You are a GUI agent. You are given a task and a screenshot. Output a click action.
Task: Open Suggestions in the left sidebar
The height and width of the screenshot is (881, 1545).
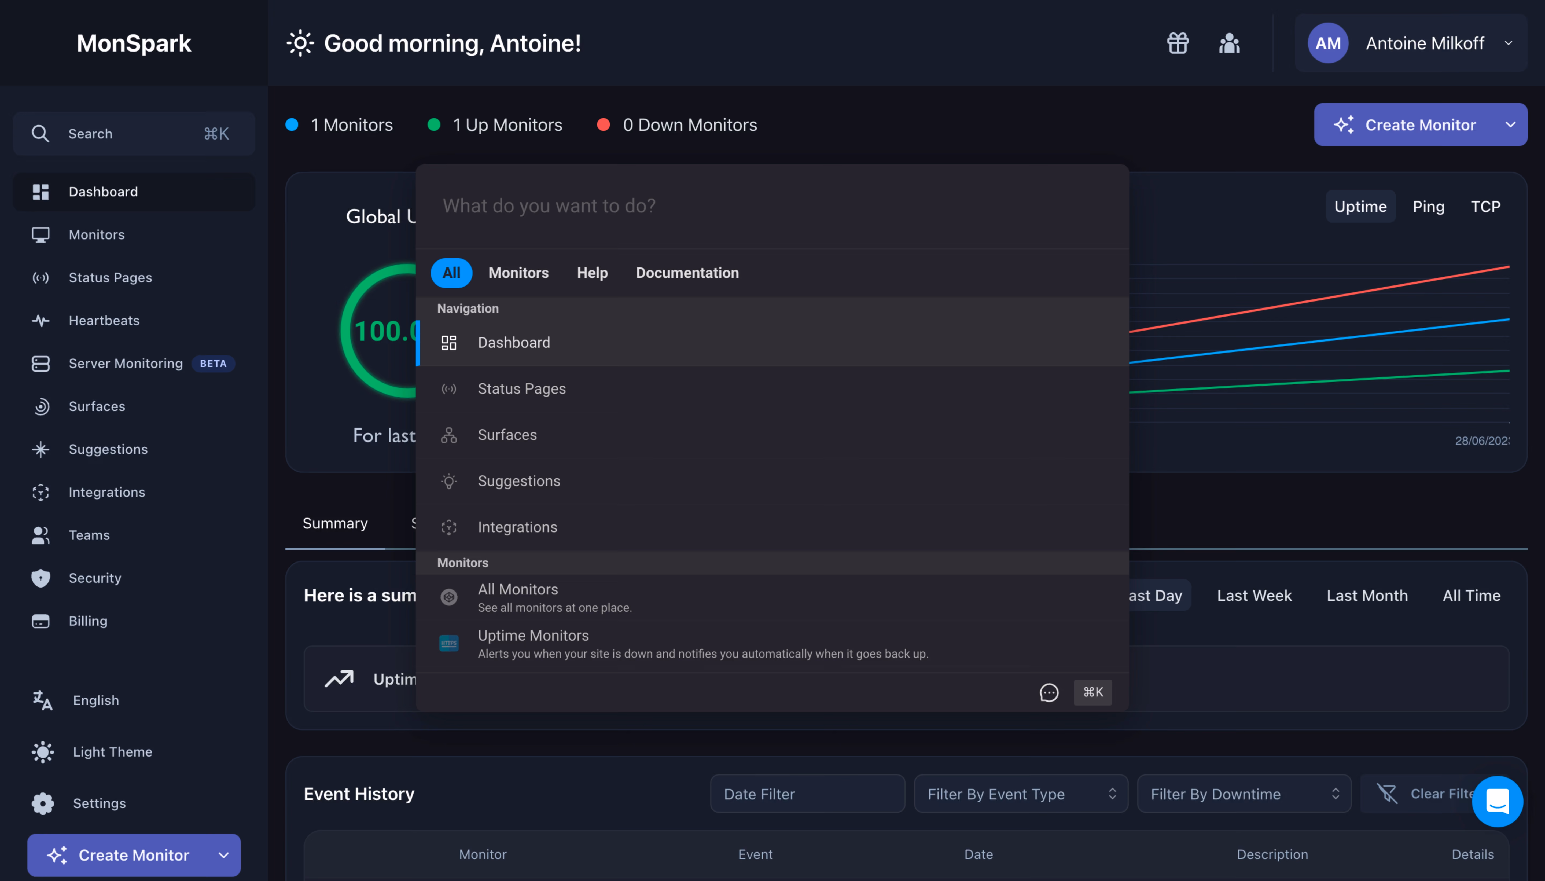(134, 450)
